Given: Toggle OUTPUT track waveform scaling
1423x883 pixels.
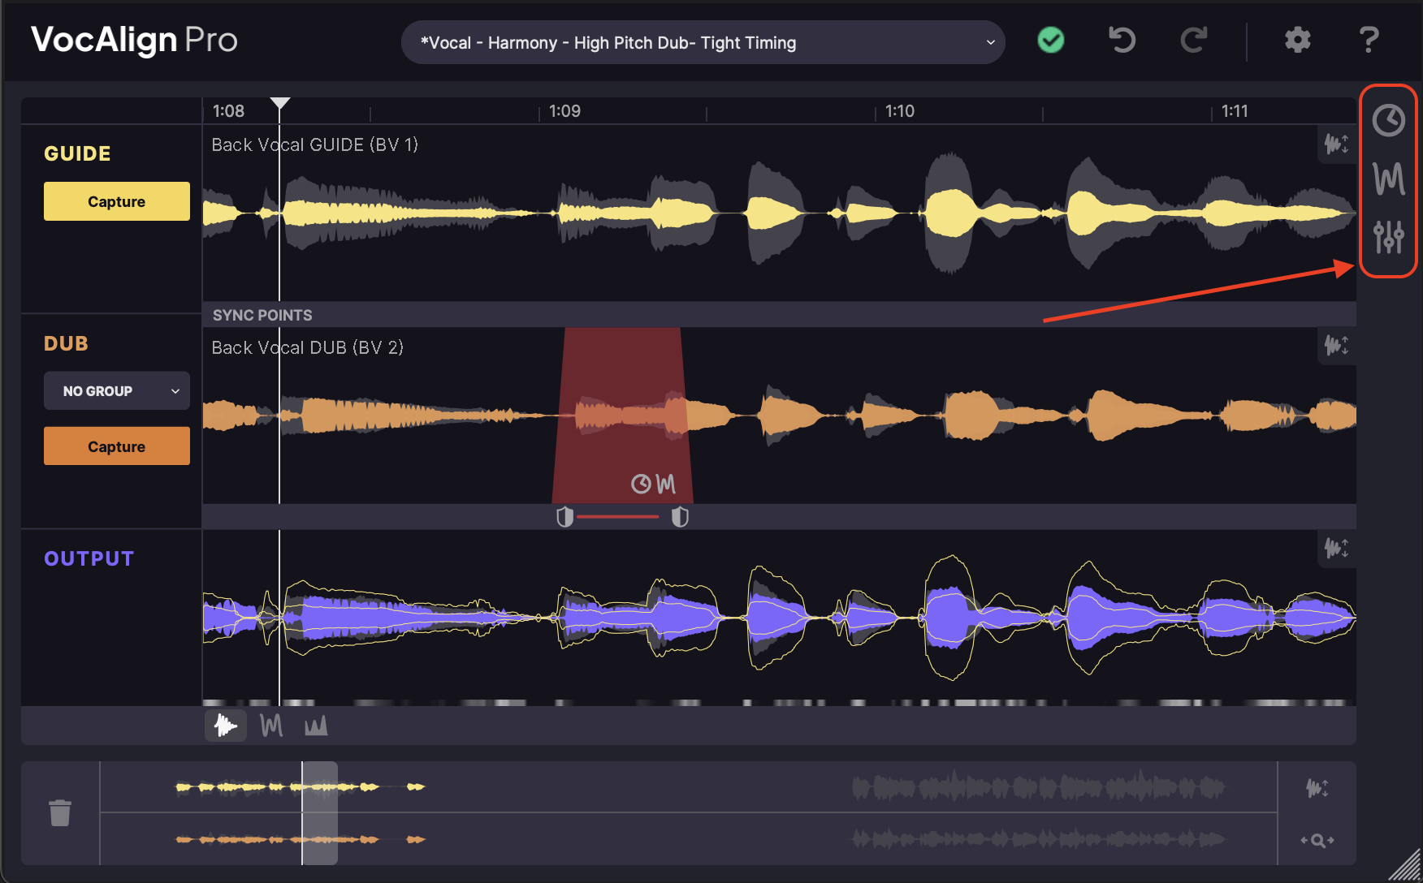Looking at the screenshot, I should (x=1335, y=549).
